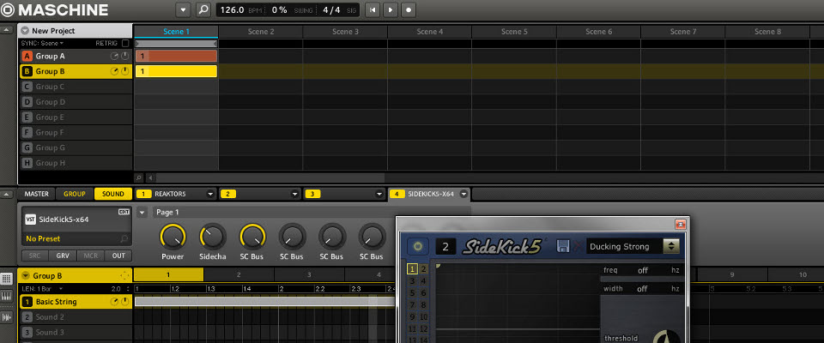Image resolution: width=824 pixels, height=343 pixels.
Task: Turn the Sidecha knob
Action: tap(213, 237)
